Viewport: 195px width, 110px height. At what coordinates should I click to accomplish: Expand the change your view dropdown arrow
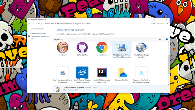click(x=163, y=39)
